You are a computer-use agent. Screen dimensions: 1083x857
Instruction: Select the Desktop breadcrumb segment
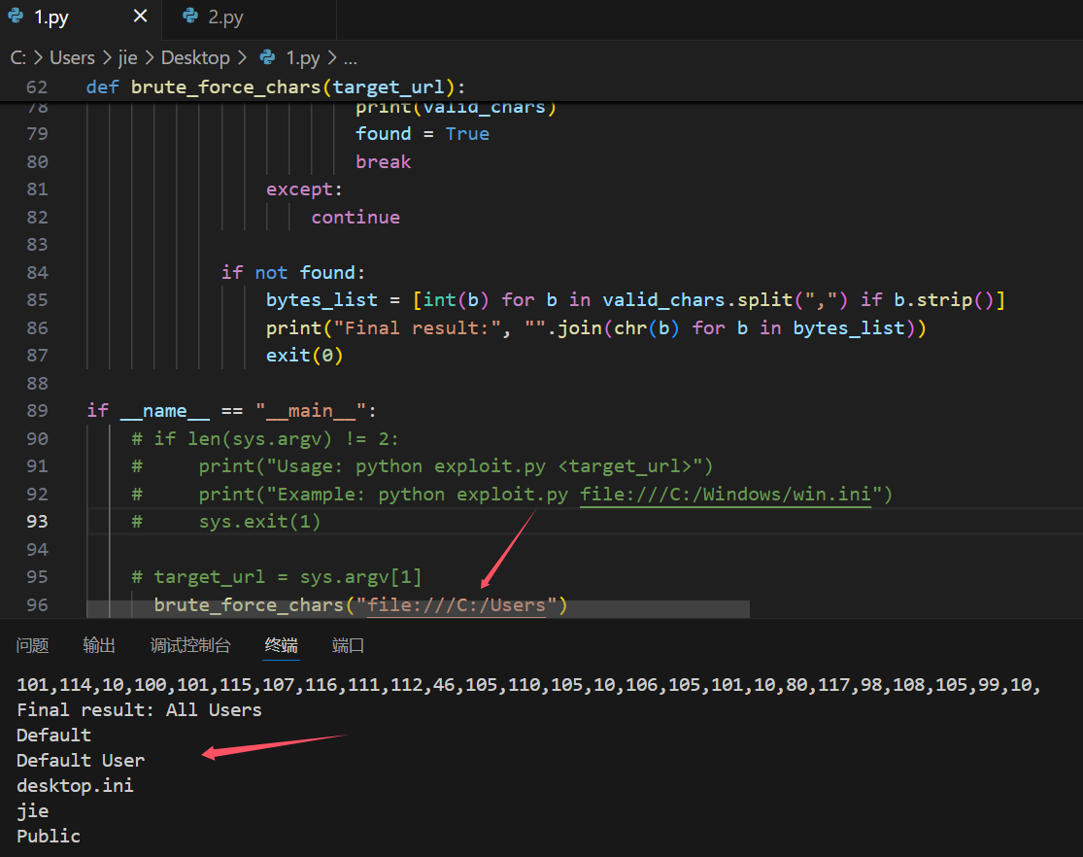(195, 58)
